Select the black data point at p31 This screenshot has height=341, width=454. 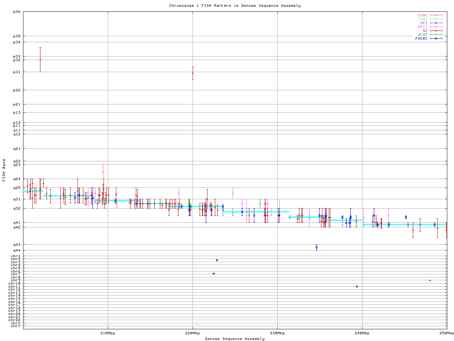coord(193,74)
